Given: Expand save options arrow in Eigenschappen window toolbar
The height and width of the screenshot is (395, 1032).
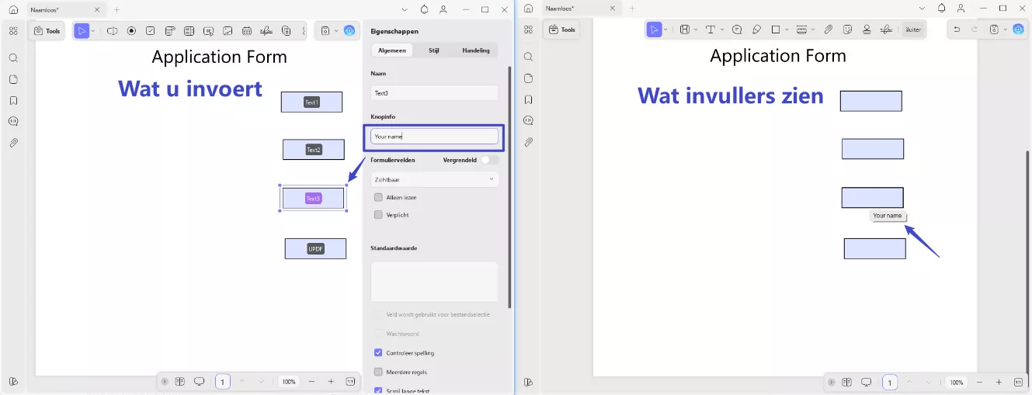Looking at the screenshot, I should tap(336, 31).
